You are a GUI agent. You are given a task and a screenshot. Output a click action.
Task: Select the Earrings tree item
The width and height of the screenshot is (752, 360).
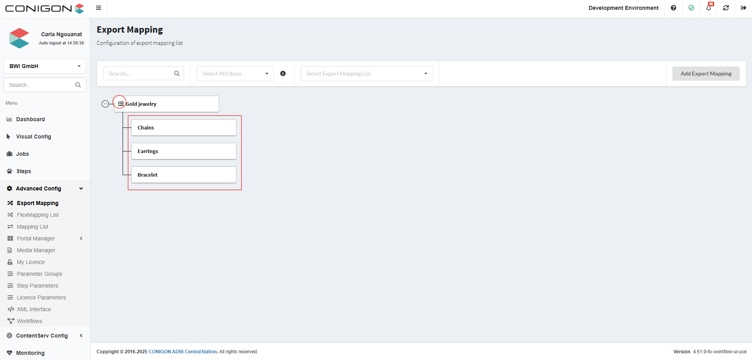[x=184, y=151]
